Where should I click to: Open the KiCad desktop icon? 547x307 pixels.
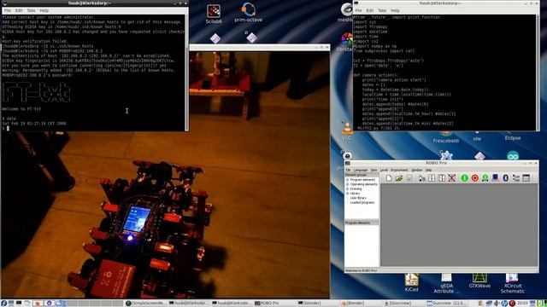point(412,282)
